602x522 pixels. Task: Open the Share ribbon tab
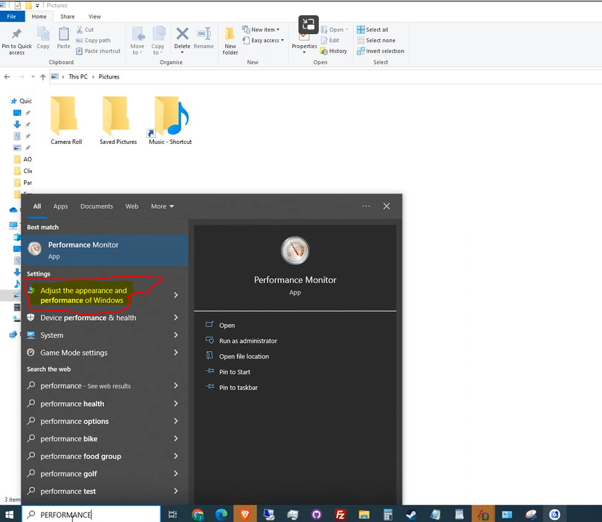tap(68, 16)
